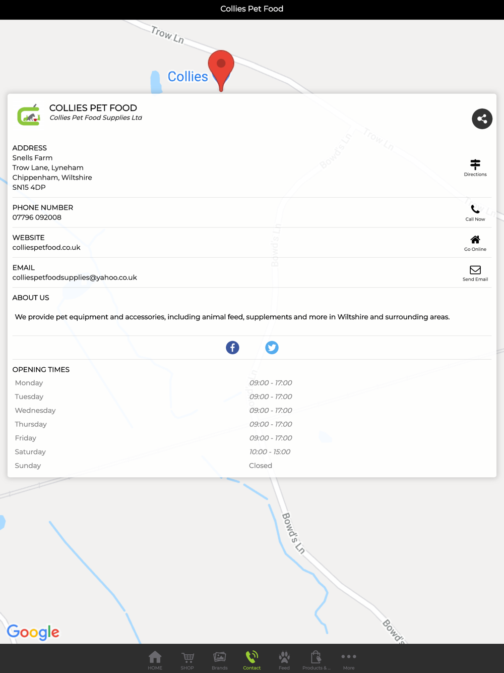The height and width of the screenshot is (673, 504).
Task: Tap the Trow Ln road label on the map
Action: click(167, 35)
